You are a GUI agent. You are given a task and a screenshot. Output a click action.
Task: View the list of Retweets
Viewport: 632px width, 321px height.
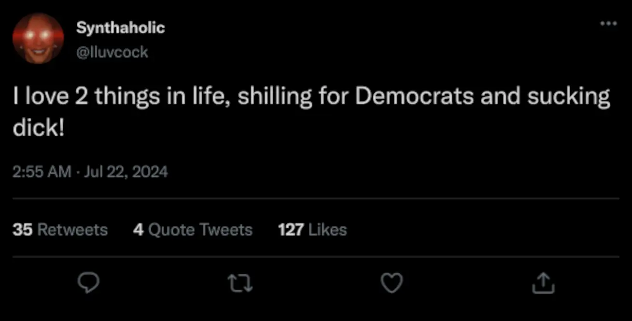click(x=60, y=230)
